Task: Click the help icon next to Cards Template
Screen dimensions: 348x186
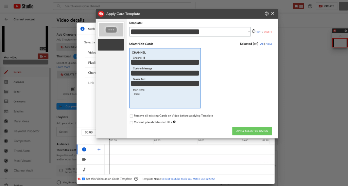Action: (x=136, y=179)
